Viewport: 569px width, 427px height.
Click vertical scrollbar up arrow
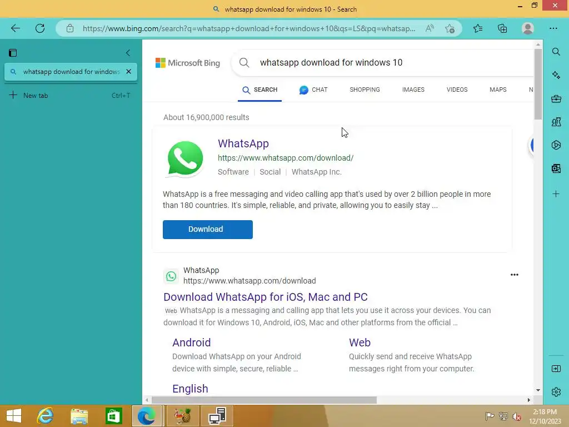(x=538, y=44)
